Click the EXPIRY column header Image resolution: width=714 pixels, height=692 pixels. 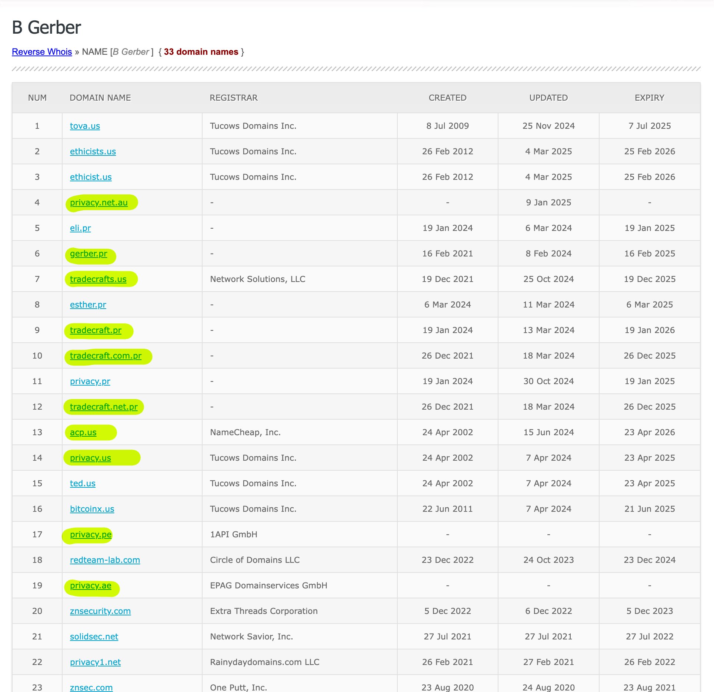coord(650,98)
